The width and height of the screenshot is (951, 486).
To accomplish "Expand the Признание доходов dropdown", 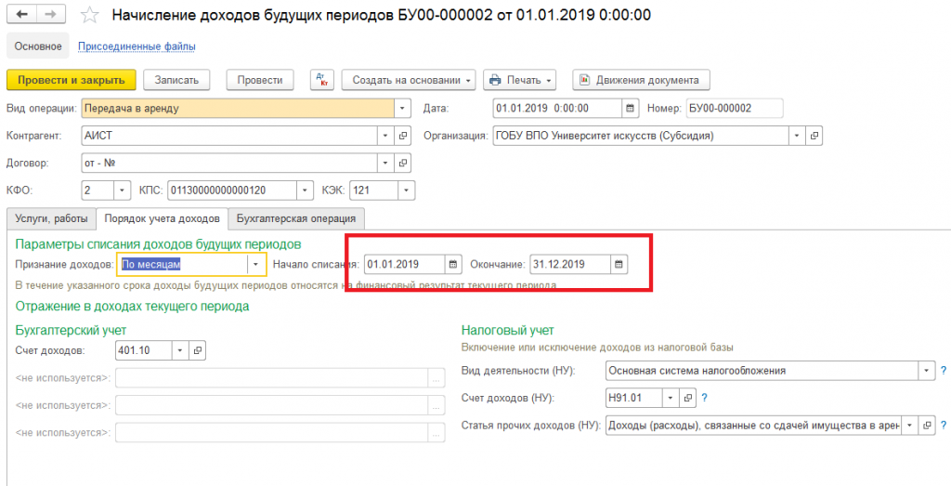I will [x=256, y=264].
